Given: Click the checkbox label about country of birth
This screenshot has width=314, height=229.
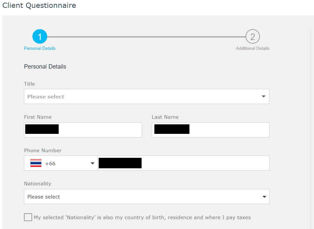Looking at the screenshot, I should 142,218.
